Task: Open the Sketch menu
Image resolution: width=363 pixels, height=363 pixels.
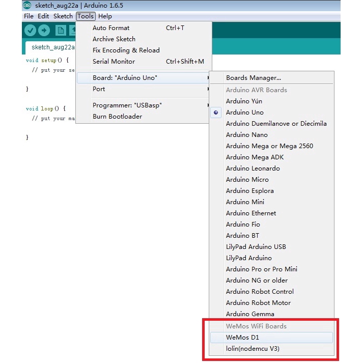Action: tap(63, 16)
